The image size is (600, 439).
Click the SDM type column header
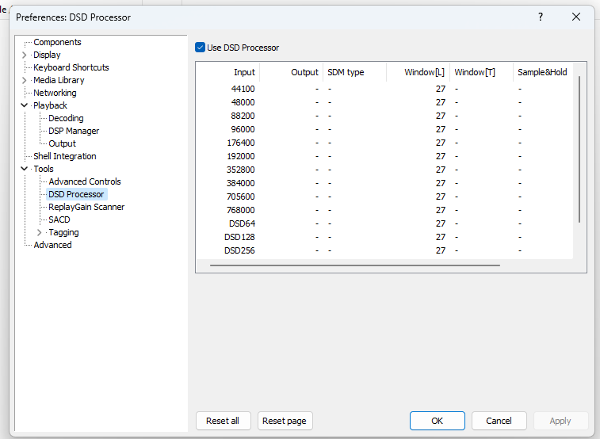tap(346, 72)
